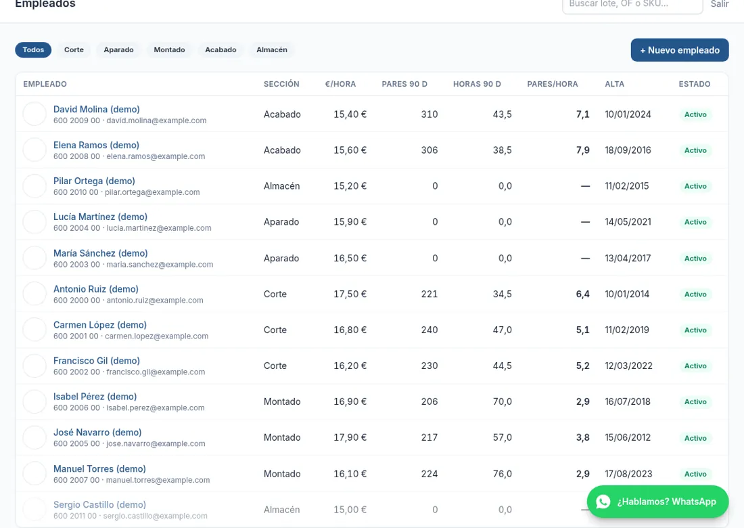
Task: Open Manuel Torres (demo) profile
Action: pyautogui.click(x=99, y=468)
